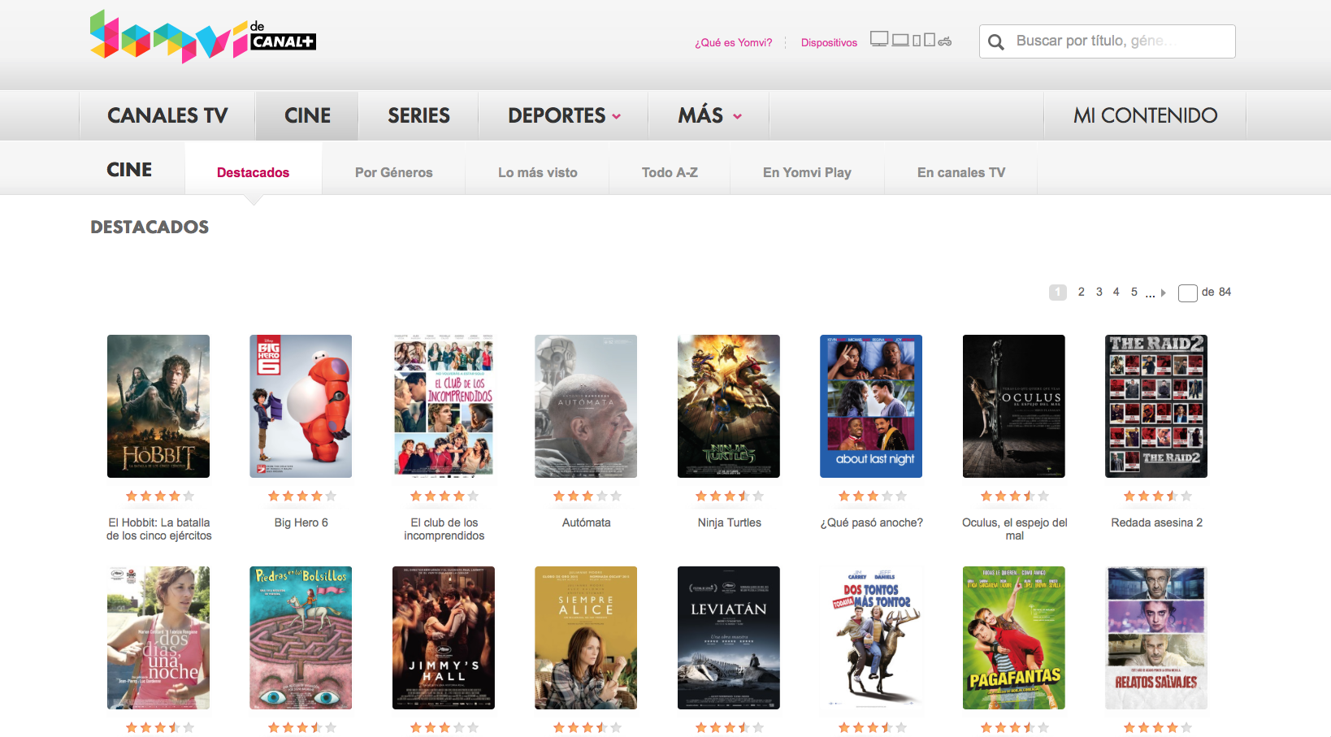Go to page 5 of results

(x=1134, y=292)
